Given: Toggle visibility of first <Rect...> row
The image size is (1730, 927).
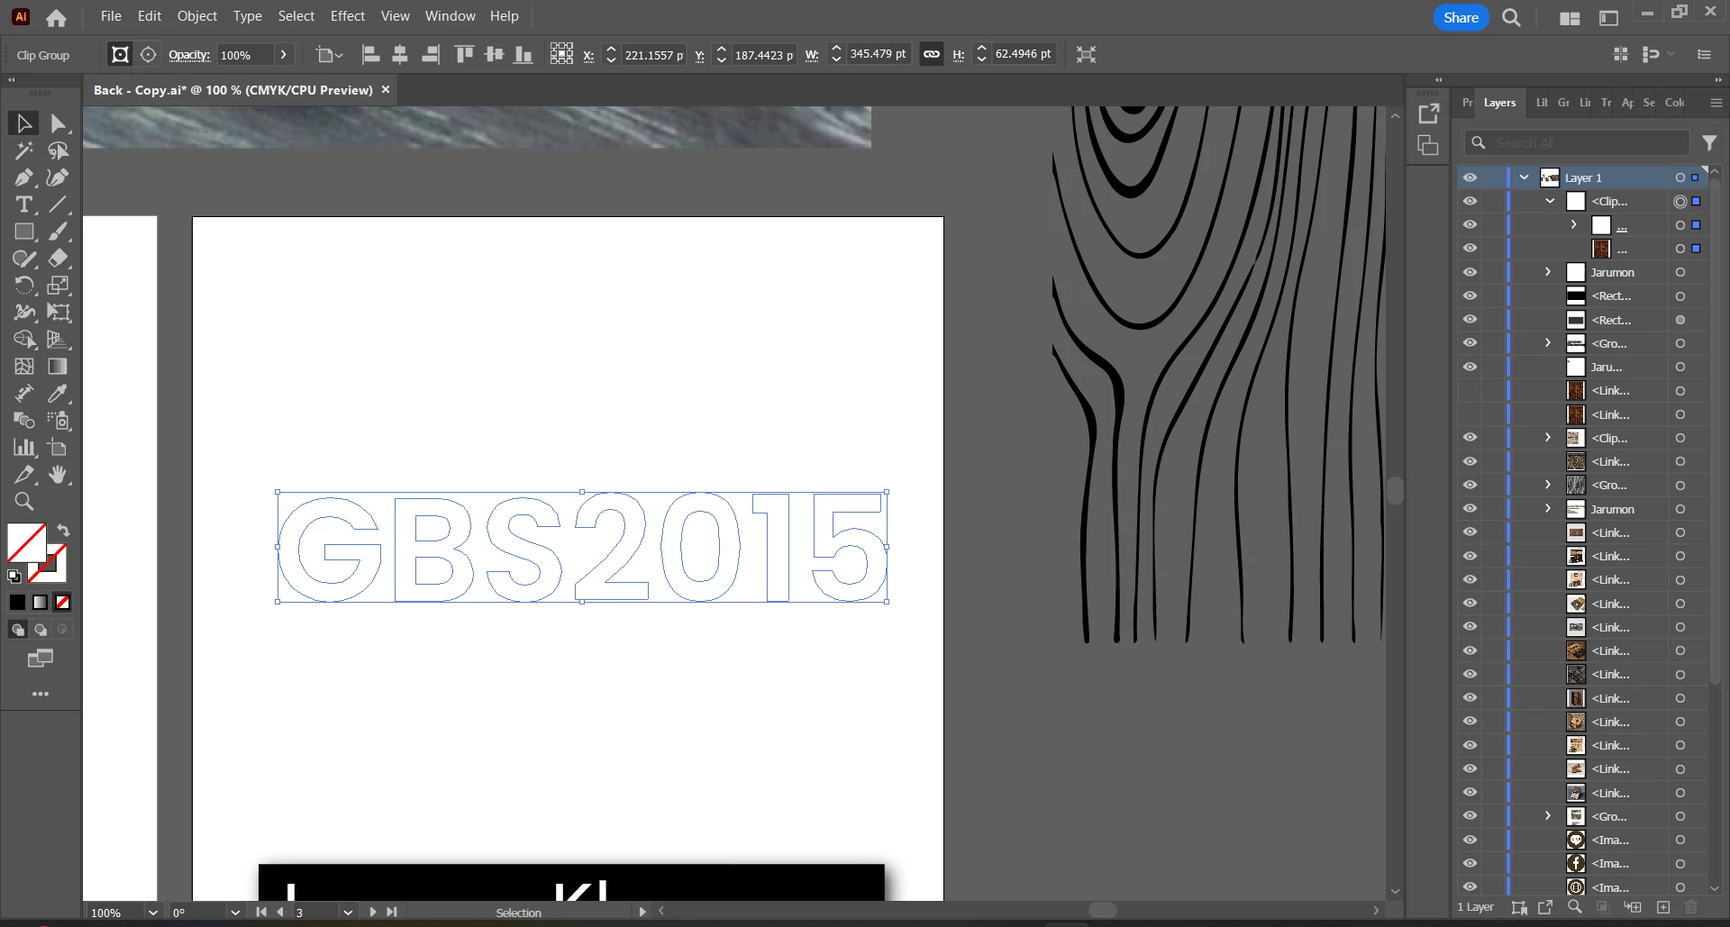Looking at the screenshot, I should coord(1470,295).
